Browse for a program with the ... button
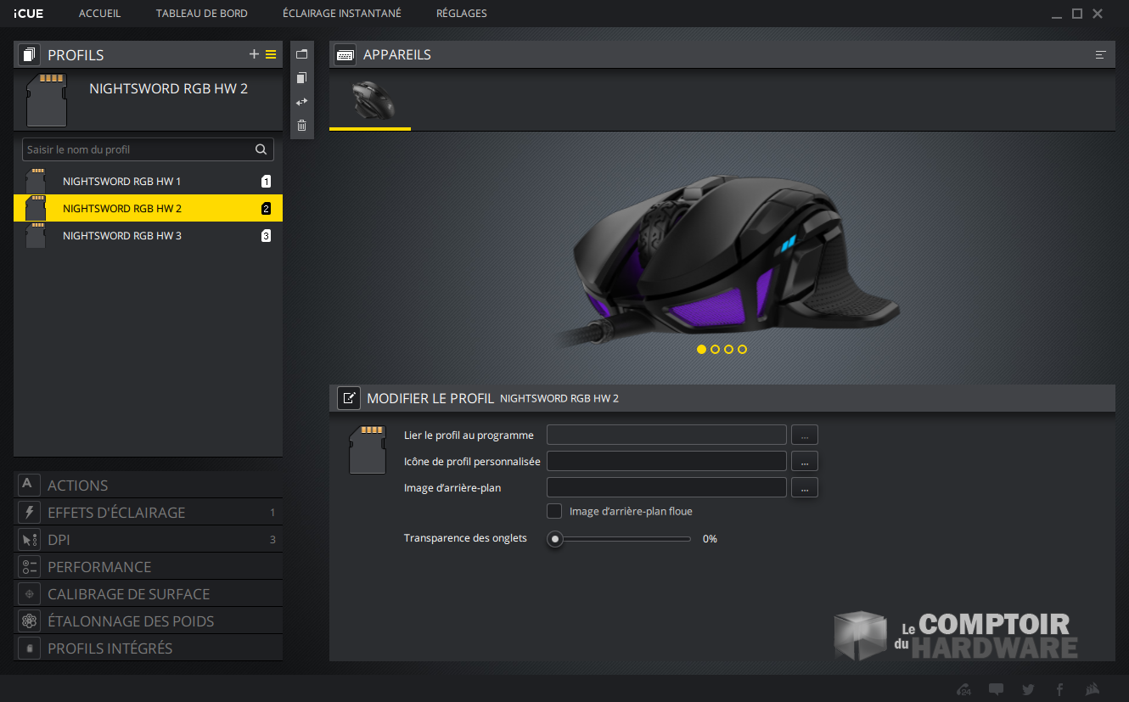This screenshot has width=1129, height=702. (804, 435)
